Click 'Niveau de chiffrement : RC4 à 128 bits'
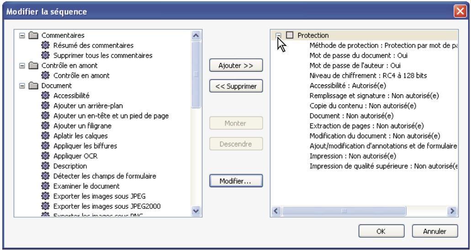The width and height of the screenshot is (471, 250). click(368, 76)
